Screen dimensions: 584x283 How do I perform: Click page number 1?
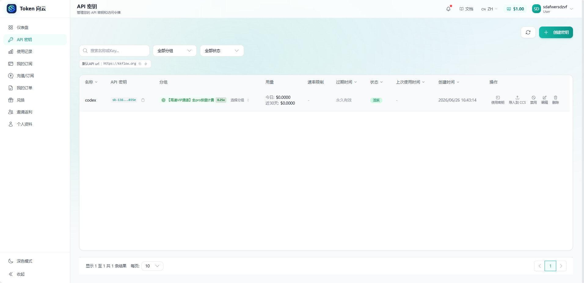(550, 266)
